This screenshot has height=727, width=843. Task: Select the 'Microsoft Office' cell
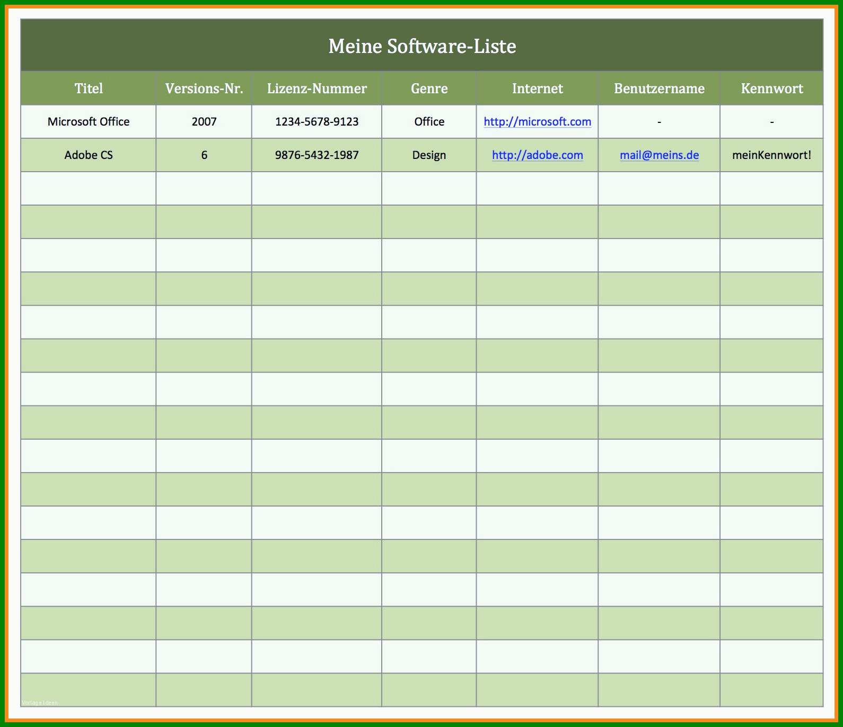click(89, 122)
